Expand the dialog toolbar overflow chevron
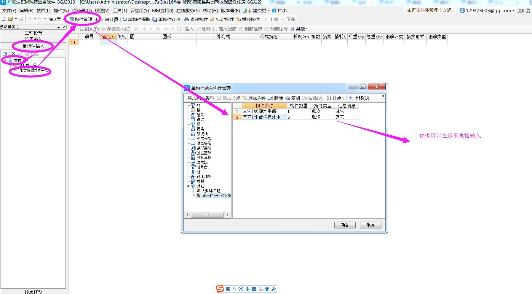Image resolution: width=532 pixels, height=294 pixels. (383, 96)
